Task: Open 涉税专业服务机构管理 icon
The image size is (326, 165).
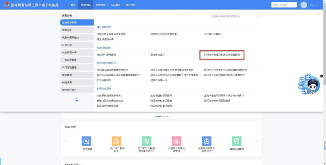Action: pos(177,141)
